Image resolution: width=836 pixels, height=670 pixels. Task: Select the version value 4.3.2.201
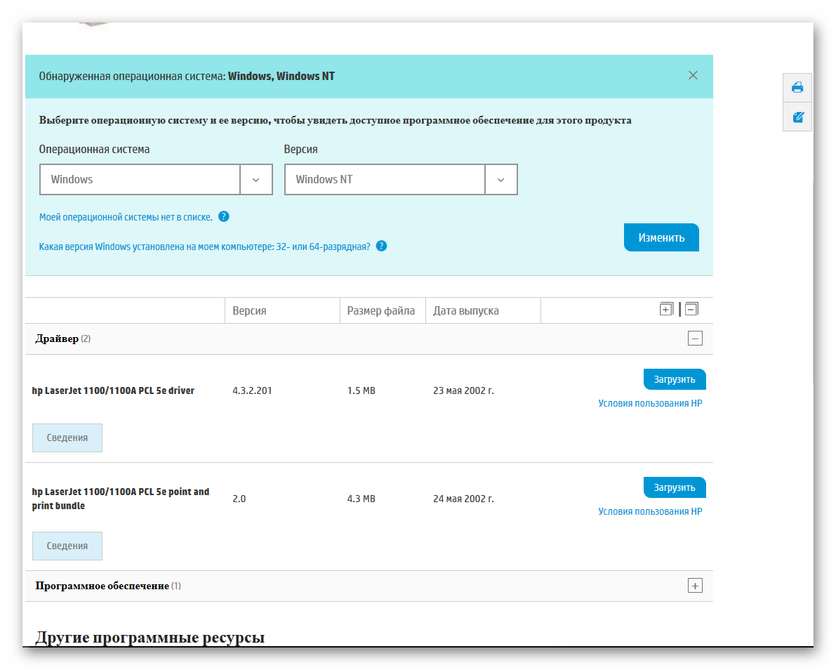(252, 390)
